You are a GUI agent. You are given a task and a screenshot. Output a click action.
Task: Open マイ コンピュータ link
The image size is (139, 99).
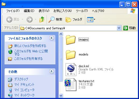[24, 90]
